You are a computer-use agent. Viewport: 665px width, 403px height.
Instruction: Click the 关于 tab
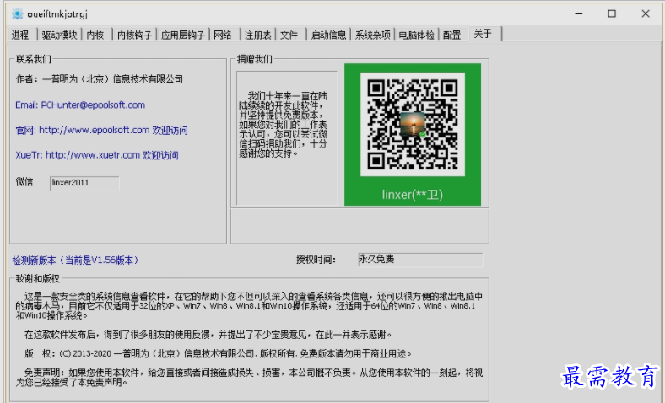(484, 34)
